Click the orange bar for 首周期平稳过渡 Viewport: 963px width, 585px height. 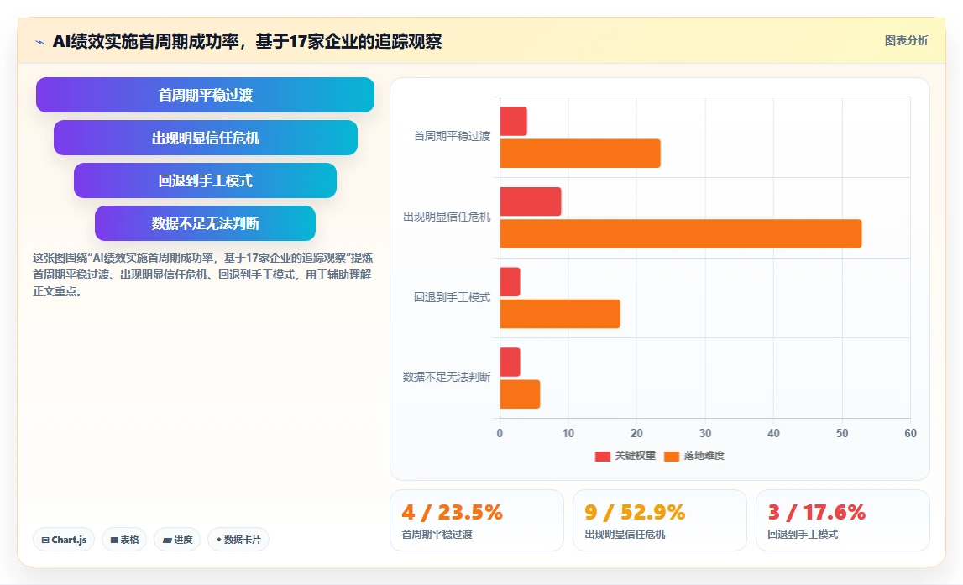(580, 154)
